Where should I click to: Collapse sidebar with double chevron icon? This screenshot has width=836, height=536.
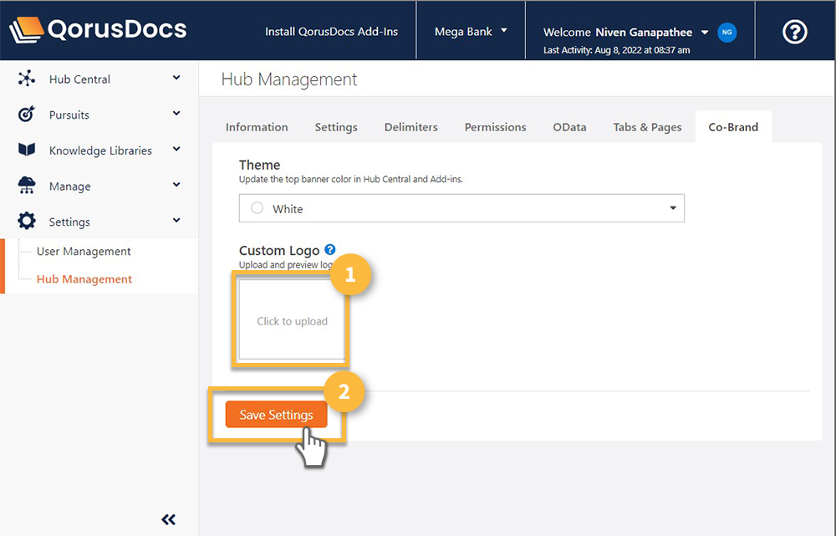(168, 519)
